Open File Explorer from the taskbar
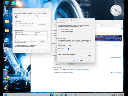Viewport: 128px width, 96px height. click(x=57, y=95)
